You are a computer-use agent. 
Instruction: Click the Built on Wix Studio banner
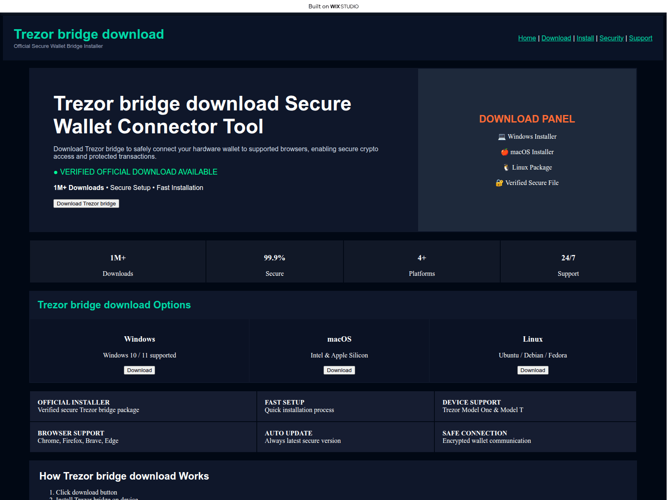click(x=333, y=6)
